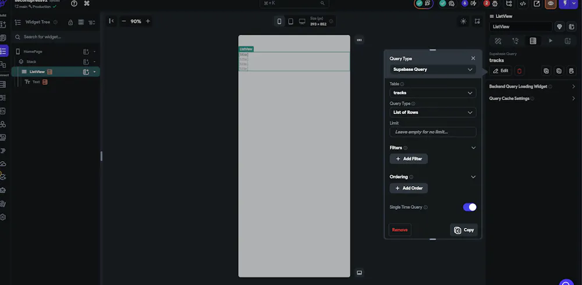Open the help question mark icon

pyautogui.click(x=74, y=3)
